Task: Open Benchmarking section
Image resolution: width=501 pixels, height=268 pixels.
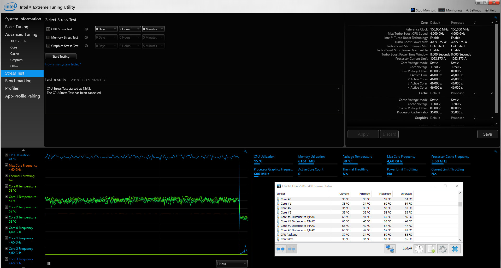Action: tap(18, 81)
